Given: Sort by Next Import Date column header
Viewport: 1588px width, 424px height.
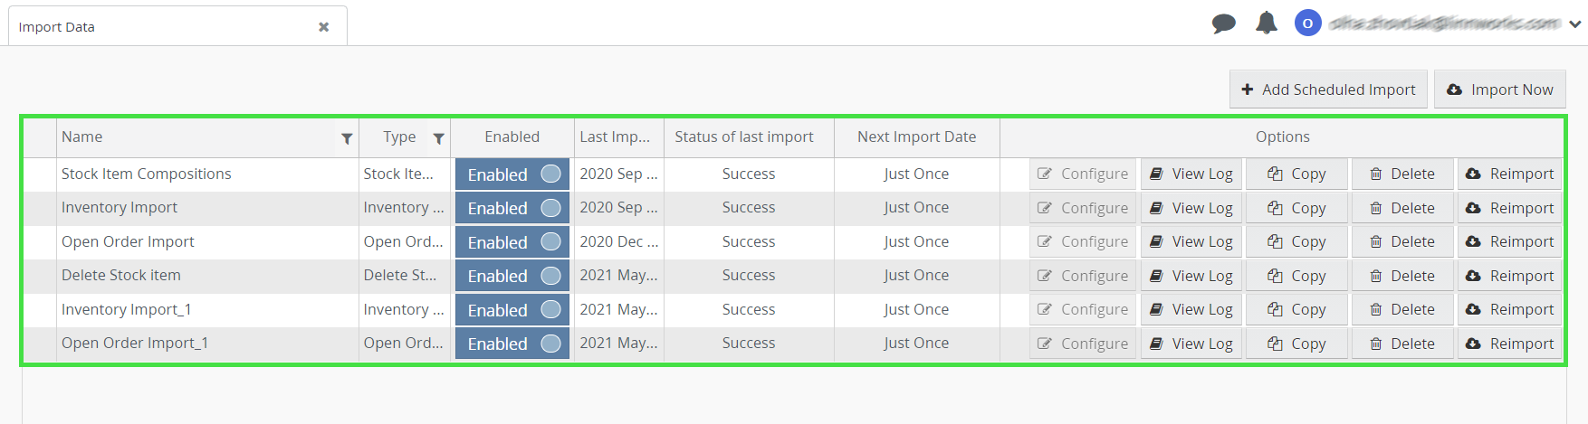Looking at the screenshot, I should [x=916, y=137].
